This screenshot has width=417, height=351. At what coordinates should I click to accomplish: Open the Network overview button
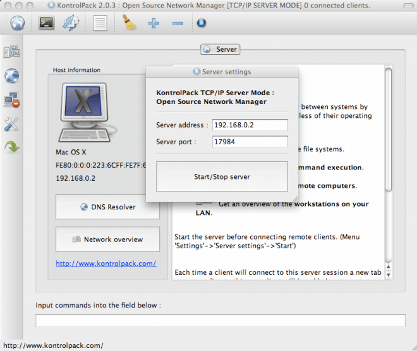coord(108,239)
